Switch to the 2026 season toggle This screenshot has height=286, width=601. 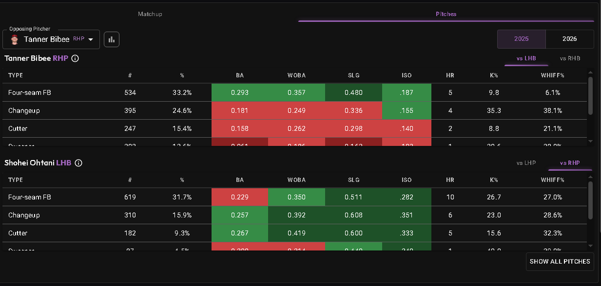[x=569, y=39]
